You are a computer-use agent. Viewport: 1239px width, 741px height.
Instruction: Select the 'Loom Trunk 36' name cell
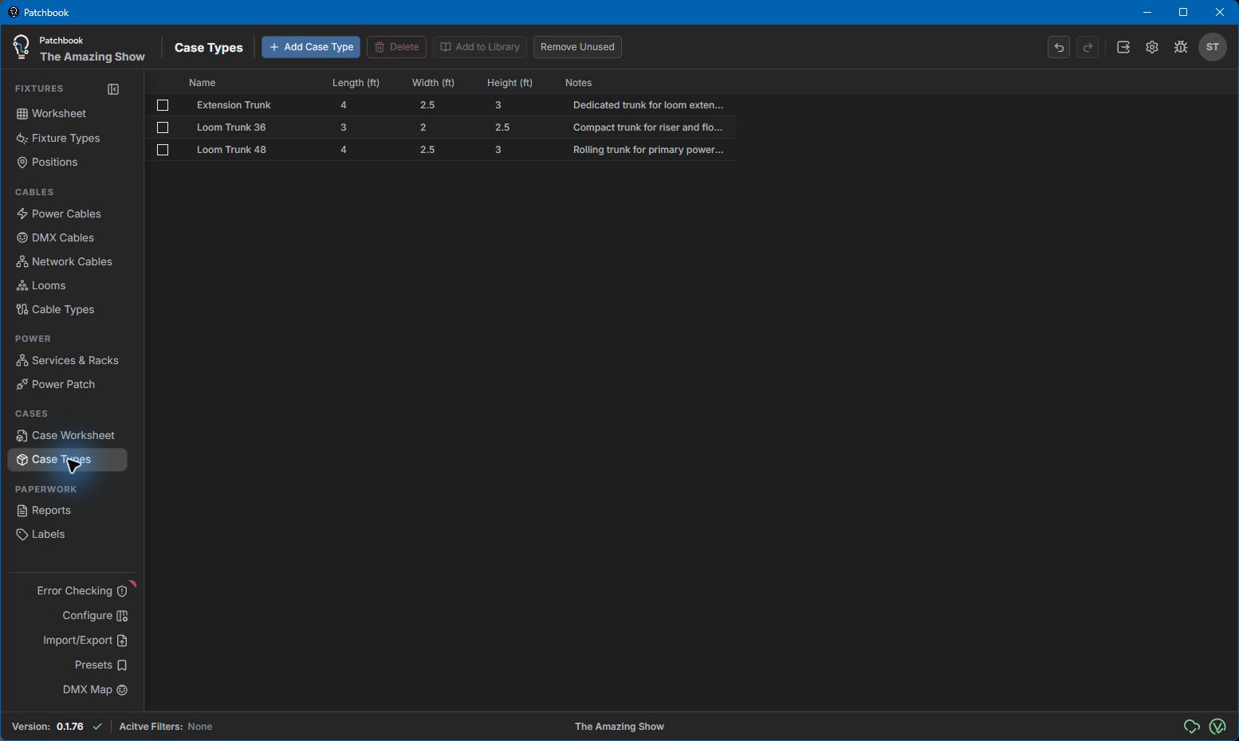[x=231, y=127]
